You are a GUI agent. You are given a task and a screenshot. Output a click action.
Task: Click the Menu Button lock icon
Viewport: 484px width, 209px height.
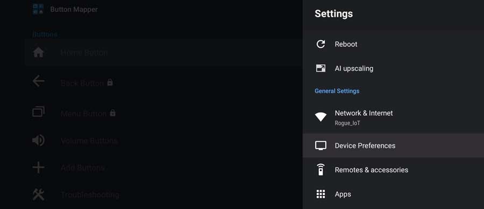pyautogui.click(x=113, y=113)
